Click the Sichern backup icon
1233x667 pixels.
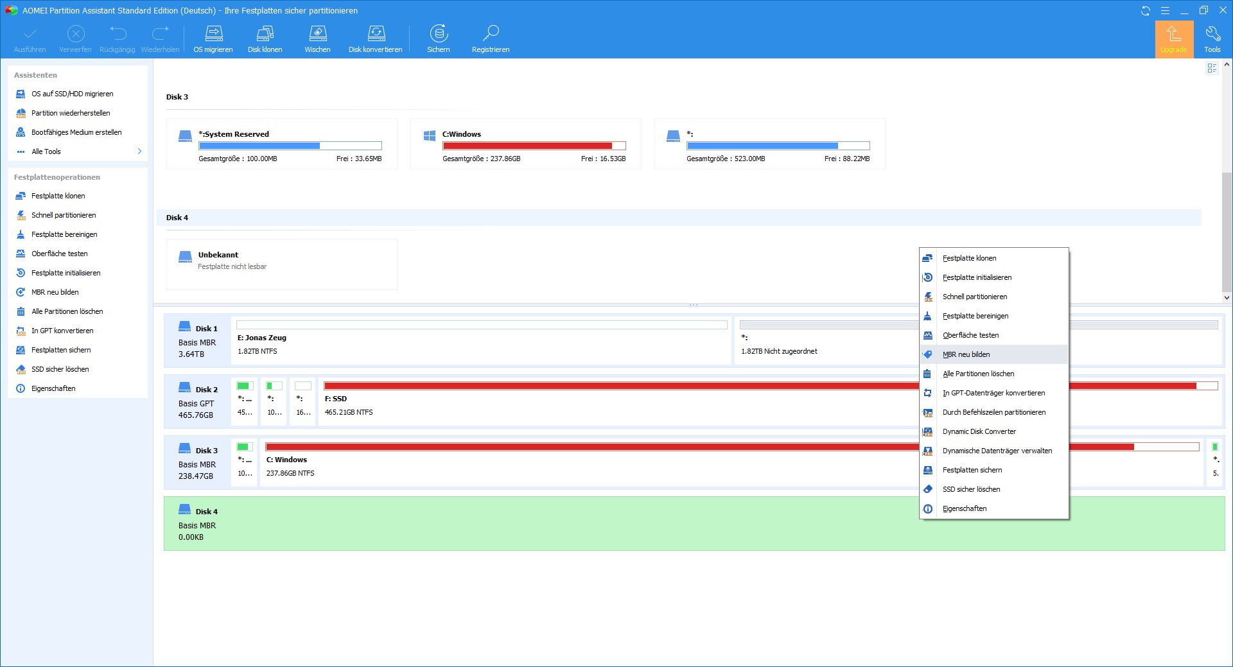pos(439,39)
